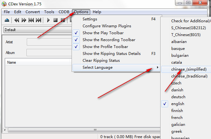Screen dimensions: 211x139
Task: Skip to previous track icon
Action: 31,20
